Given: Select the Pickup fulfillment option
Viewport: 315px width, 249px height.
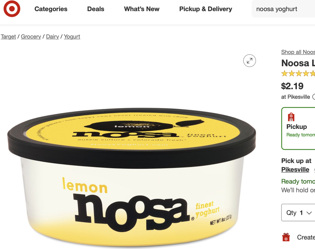Looking at the screenshot, I should coord(298,128).
